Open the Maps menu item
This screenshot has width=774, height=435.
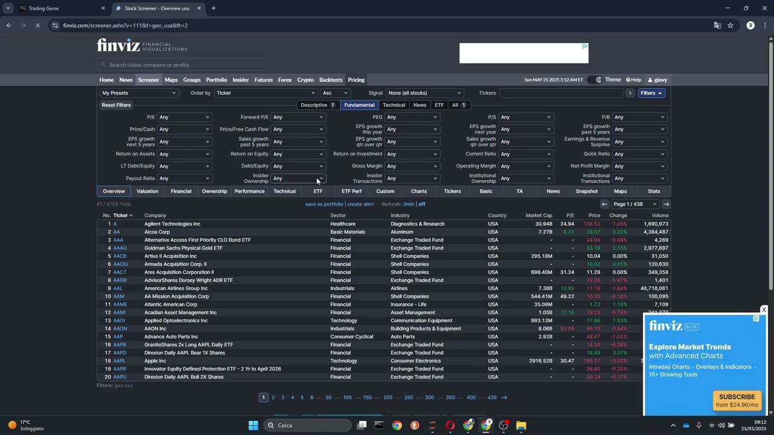tap(171, 80)
